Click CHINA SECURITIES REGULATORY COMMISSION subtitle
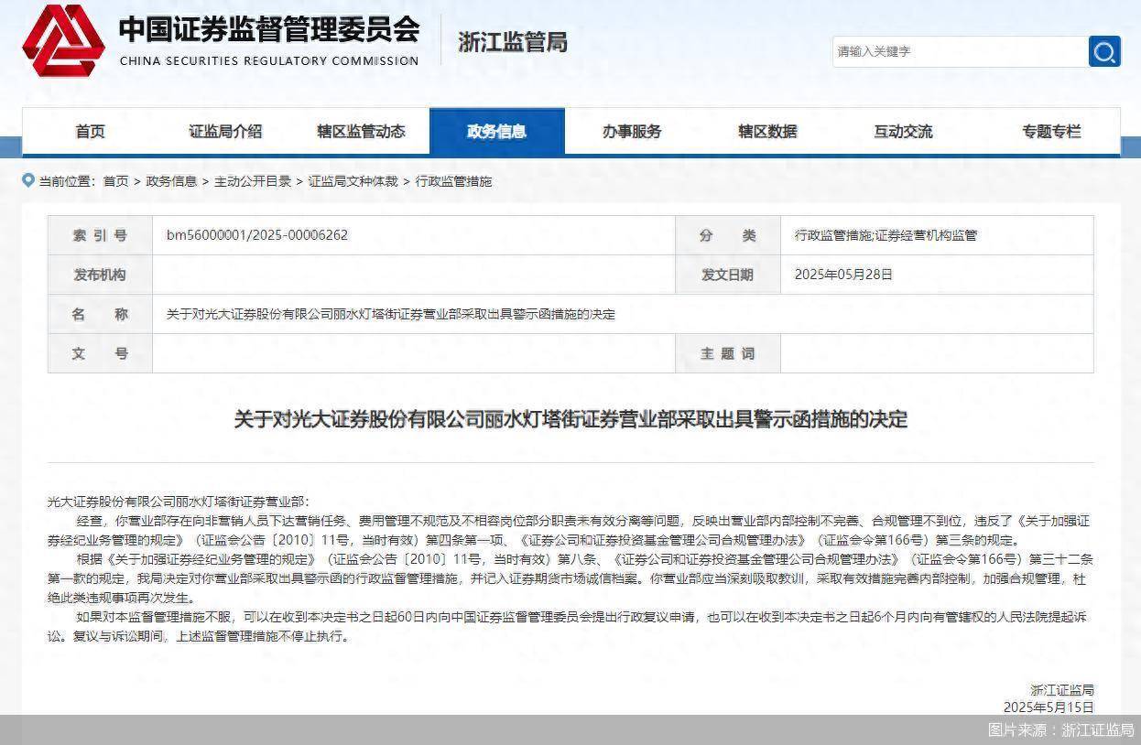This screenshot has height=745, width=1141. (268, 61)
